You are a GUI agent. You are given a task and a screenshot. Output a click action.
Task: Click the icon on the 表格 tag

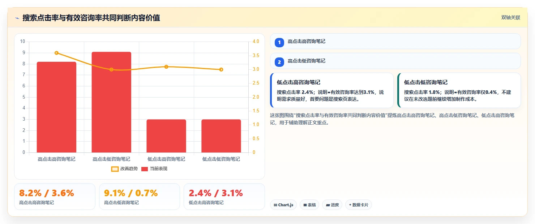point(305,205)
